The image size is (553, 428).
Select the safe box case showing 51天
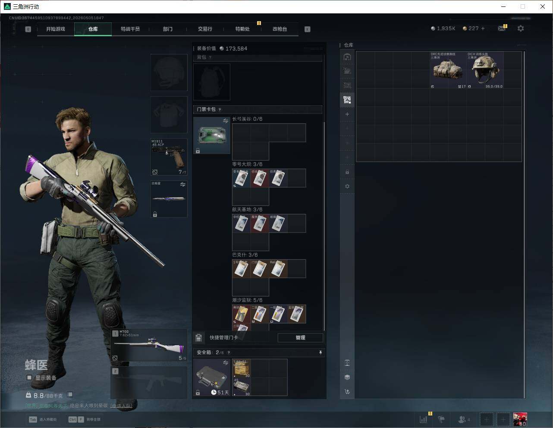212,378
